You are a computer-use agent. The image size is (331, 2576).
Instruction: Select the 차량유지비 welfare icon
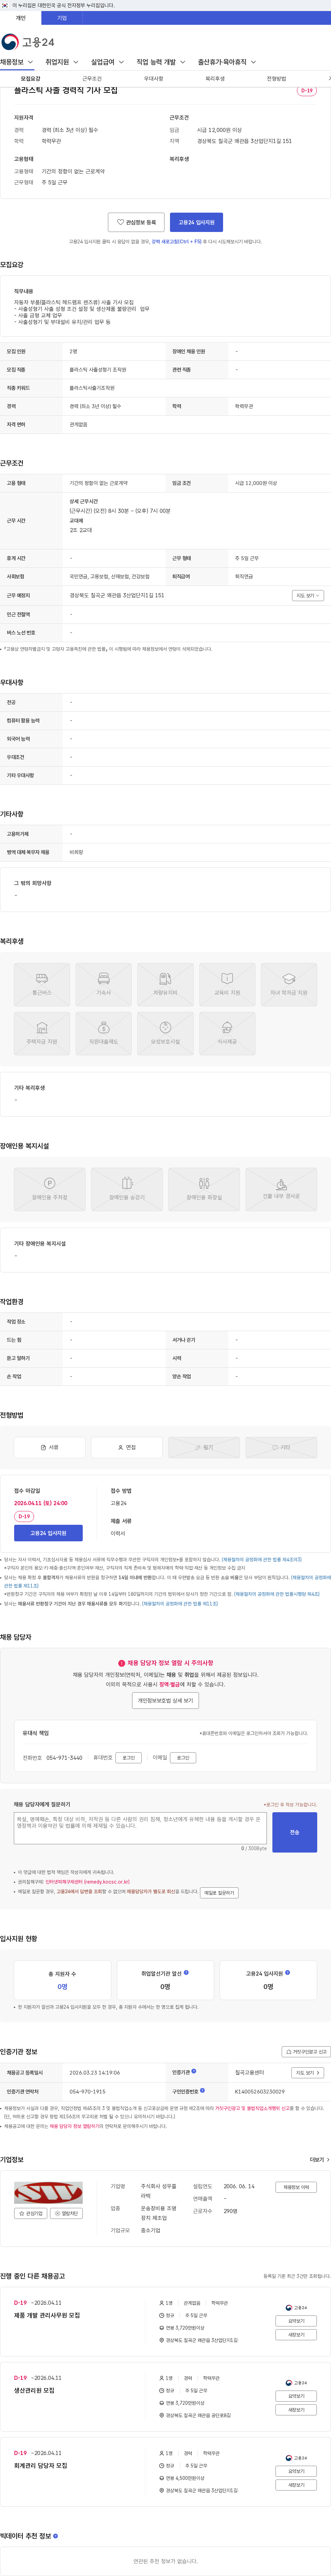pyautogui.click(x=166, y=984)
